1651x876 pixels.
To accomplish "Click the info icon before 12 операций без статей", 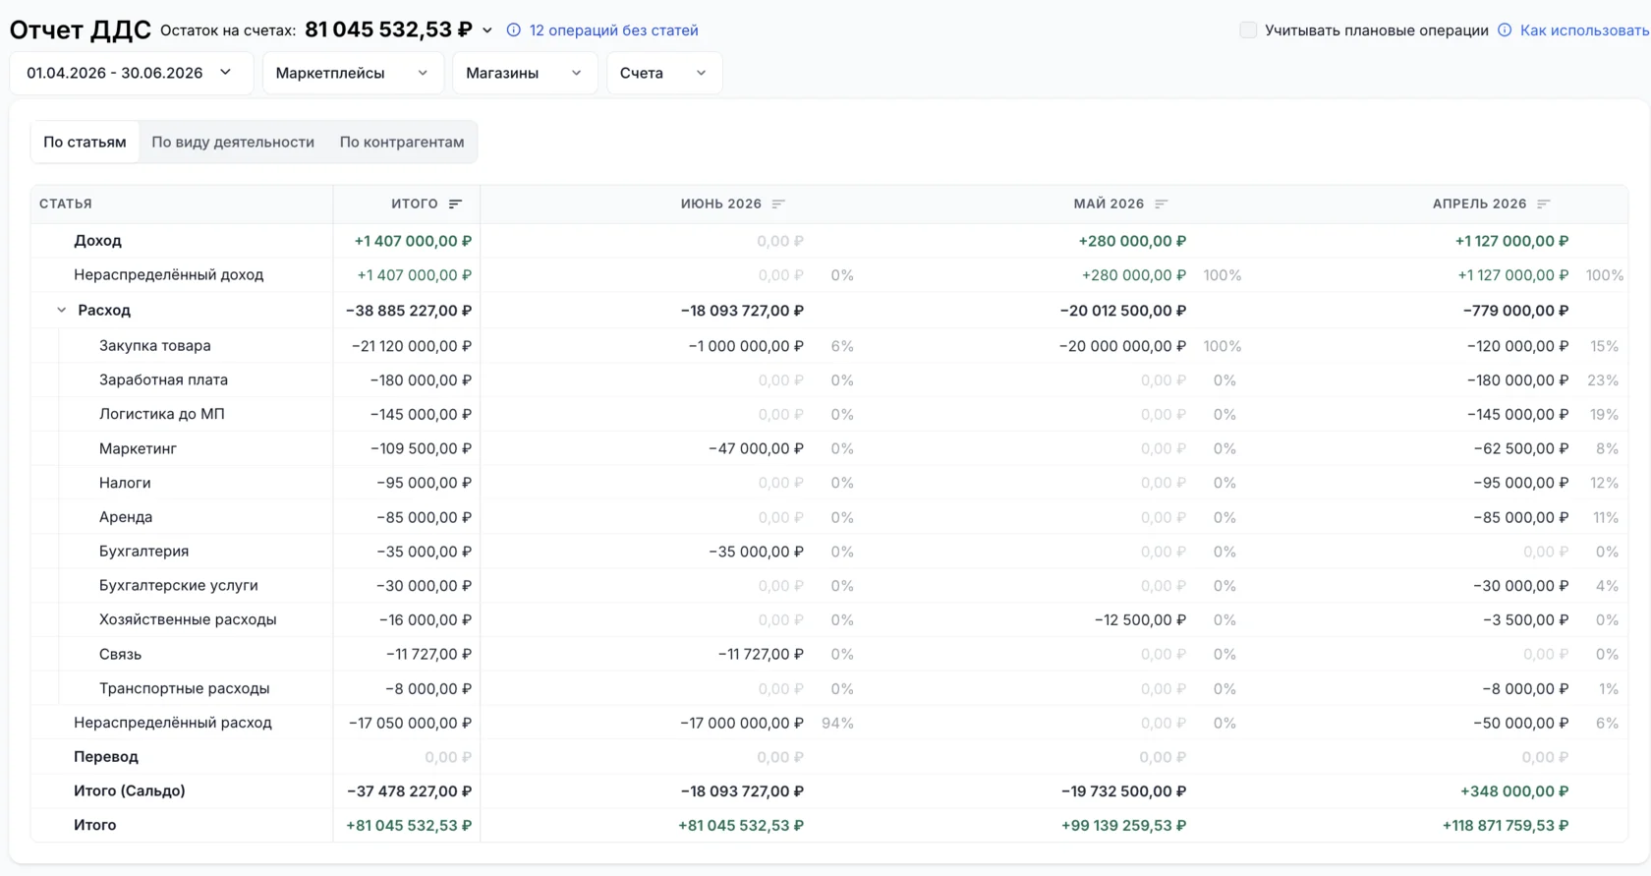I will [x=513, y=30].
